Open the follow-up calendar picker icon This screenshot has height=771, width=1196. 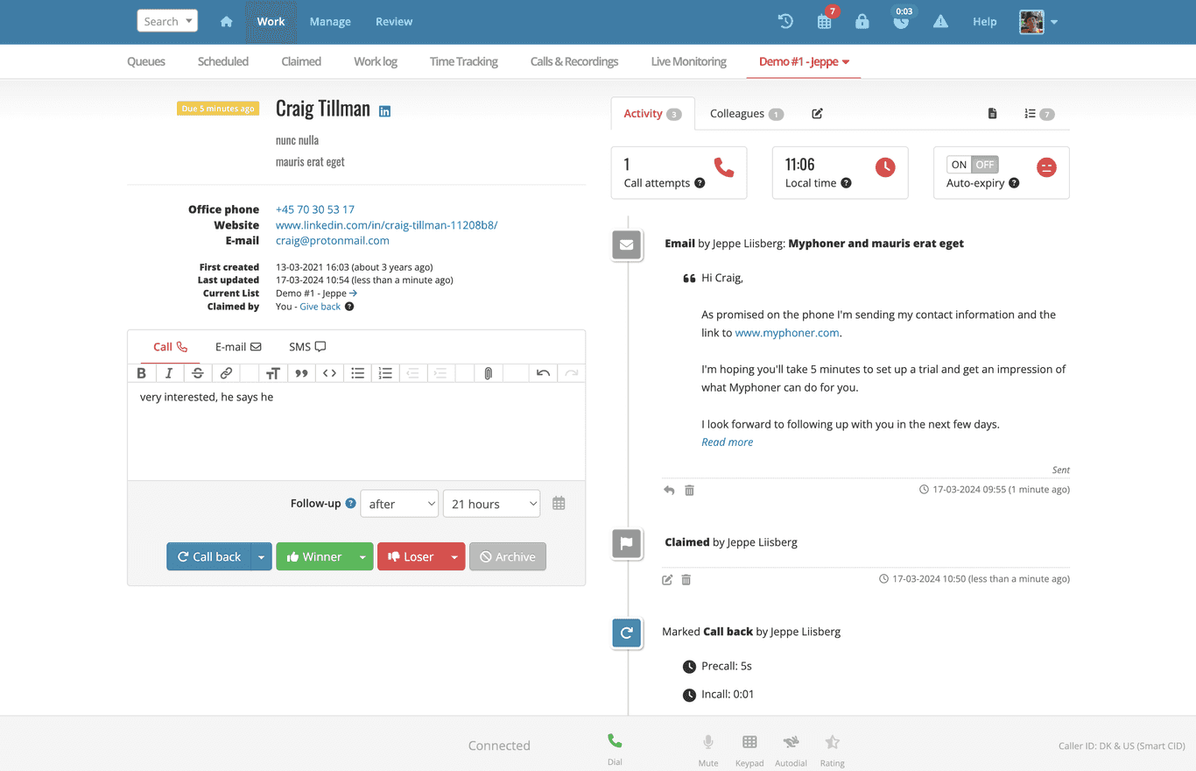(x=559, y=504)
